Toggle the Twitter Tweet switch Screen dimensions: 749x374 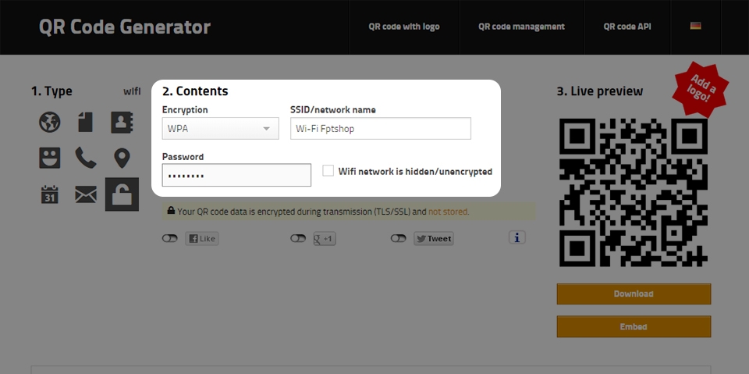399,238
